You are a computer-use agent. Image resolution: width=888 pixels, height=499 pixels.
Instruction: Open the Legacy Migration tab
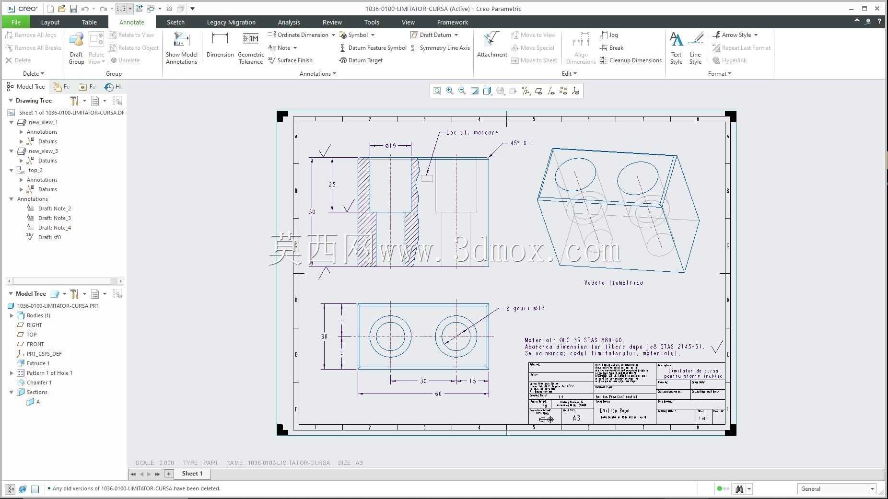[231, 22]
